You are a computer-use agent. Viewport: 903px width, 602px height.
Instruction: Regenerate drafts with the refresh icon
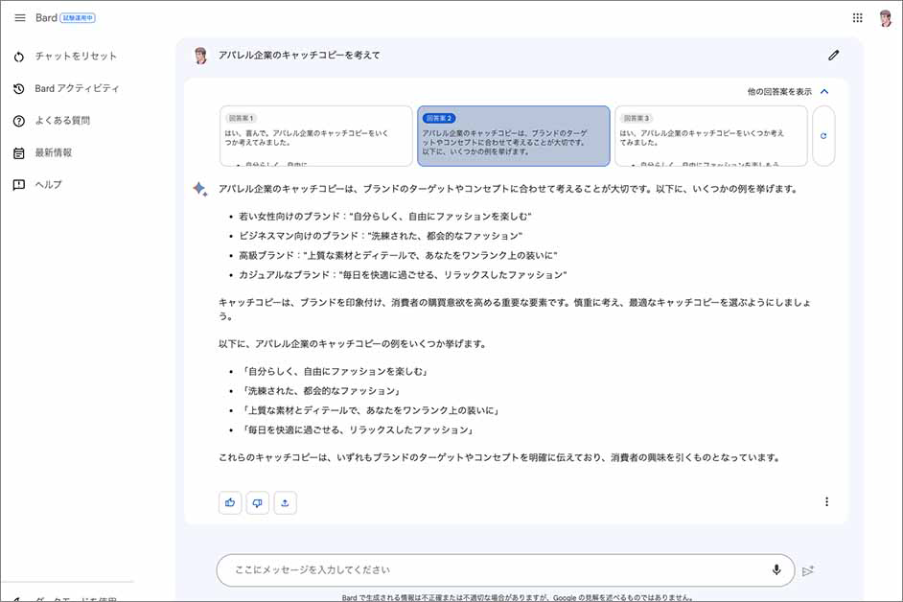click(823, 136)
